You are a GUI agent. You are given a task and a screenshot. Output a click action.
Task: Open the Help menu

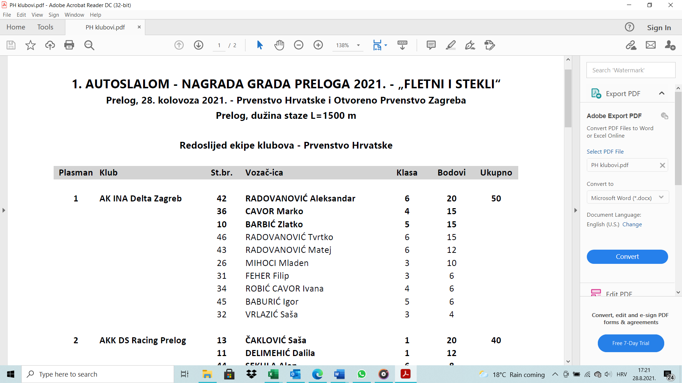[96, 15]
